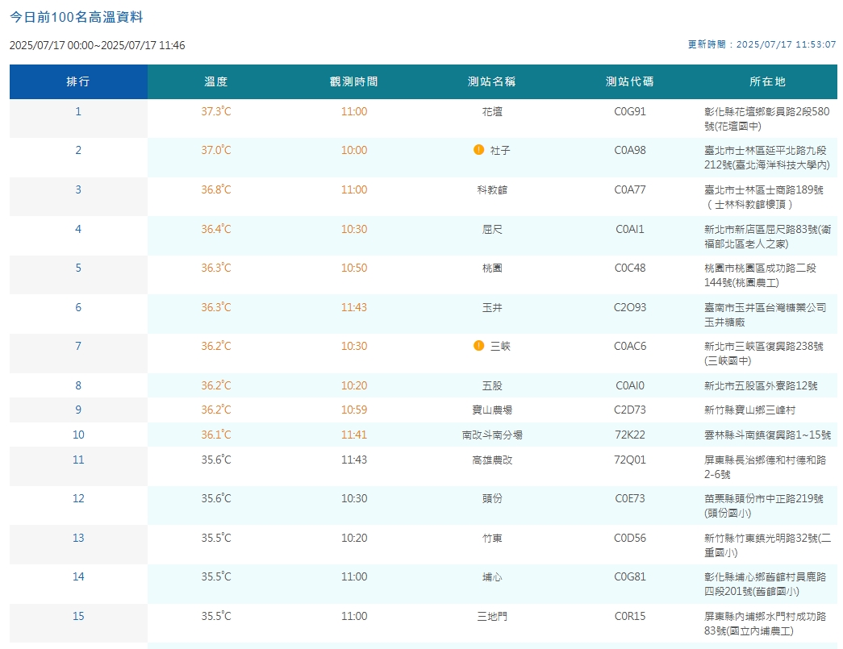Select the 37.3°C temperature cell
The height and width of the screenshot is (649, 843).
click(216, 112)
